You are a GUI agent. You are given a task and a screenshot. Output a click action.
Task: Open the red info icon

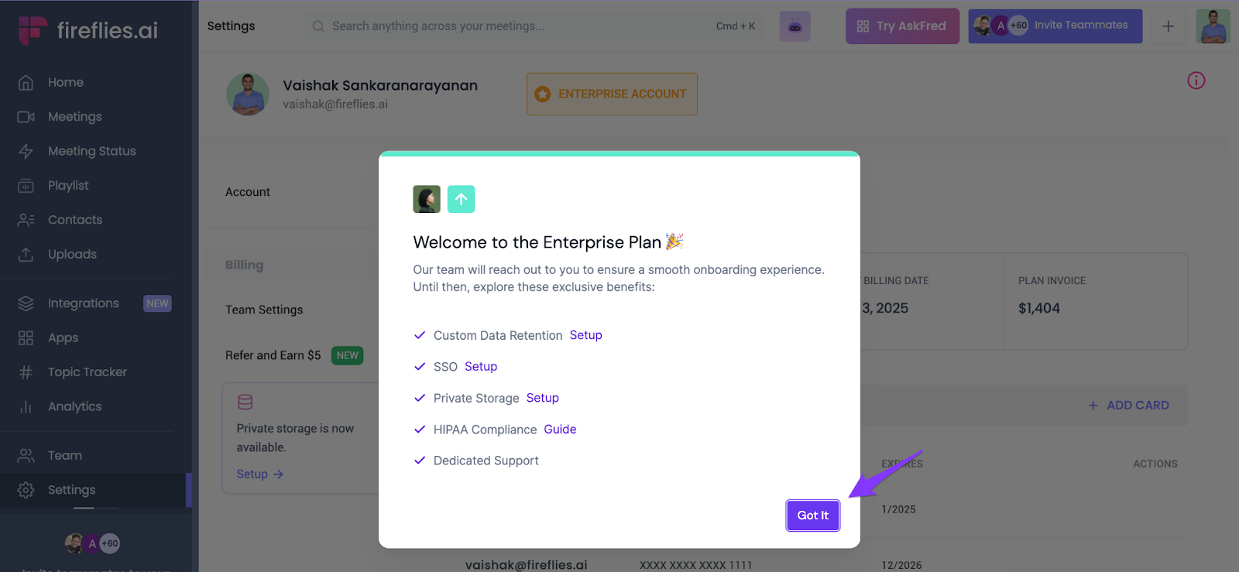tap(1196, 80)
